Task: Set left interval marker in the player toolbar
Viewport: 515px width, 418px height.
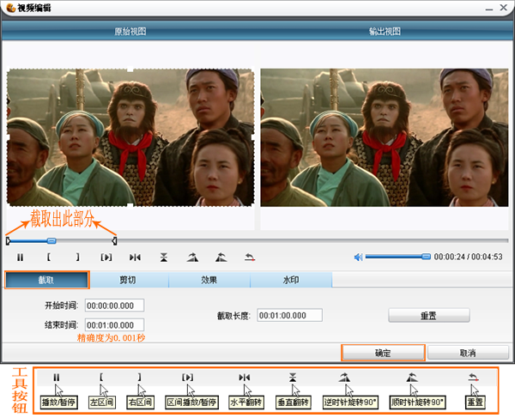Action: pyautogui.click(x=49, y=257)
